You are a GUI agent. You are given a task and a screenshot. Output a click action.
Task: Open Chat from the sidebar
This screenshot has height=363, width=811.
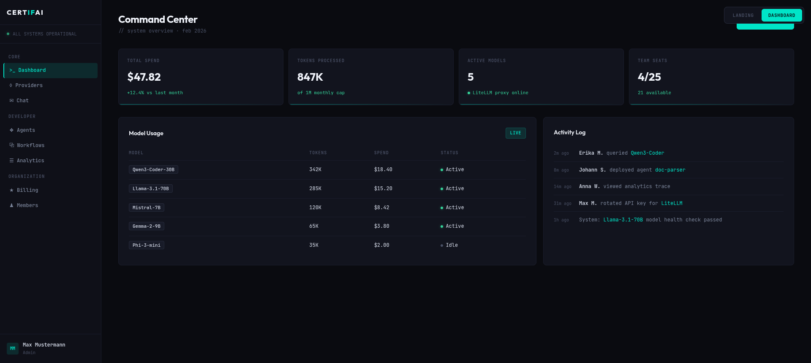click(x=22, y=101)
